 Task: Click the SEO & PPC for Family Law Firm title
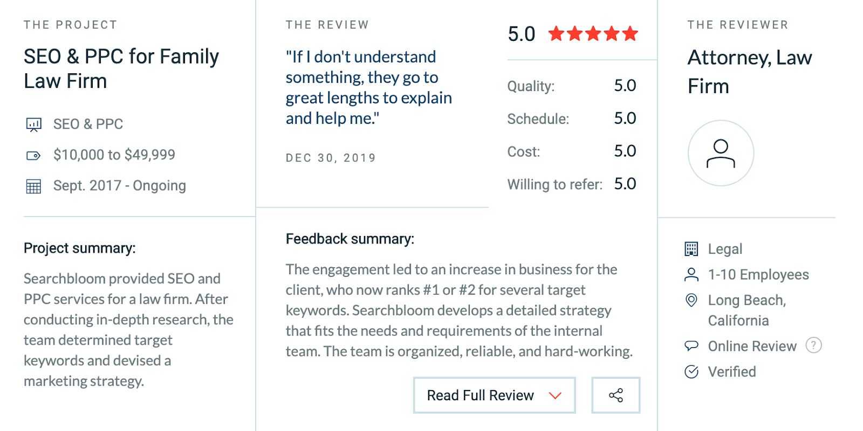tap(121, 68)
